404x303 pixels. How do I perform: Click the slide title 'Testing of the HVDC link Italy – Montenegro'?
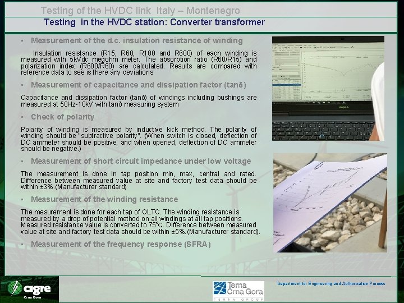140,11
